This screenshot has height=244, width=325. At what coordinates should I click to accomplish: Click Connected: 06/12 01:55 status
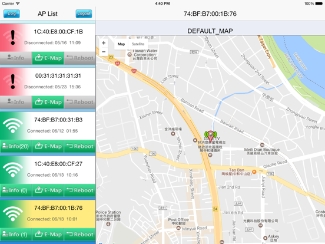52,131
